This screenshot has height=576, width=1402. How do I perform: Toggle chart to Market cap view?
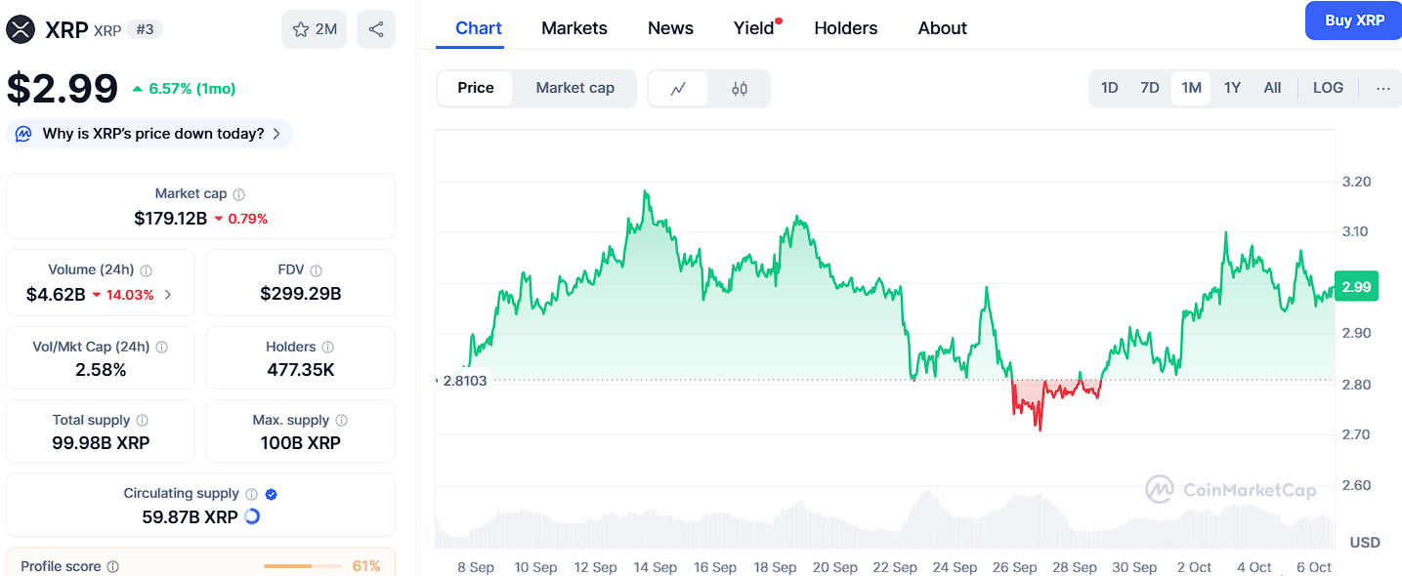click(x=574, y=88)
